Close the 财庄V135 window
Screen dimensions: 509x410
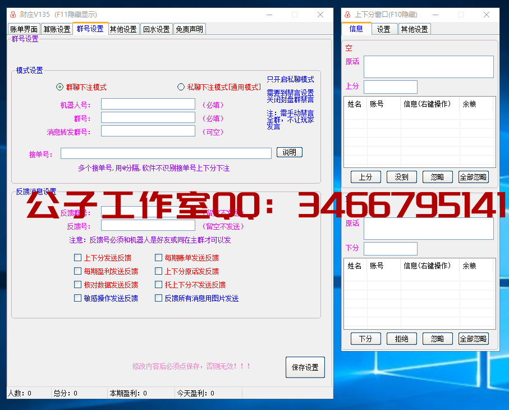(x=320, y=15)
